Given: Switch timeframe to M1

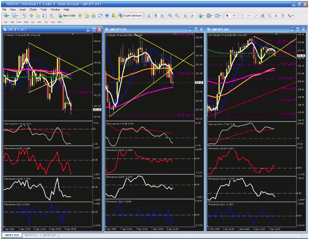Looking at the screenshot, I should 6,22.
